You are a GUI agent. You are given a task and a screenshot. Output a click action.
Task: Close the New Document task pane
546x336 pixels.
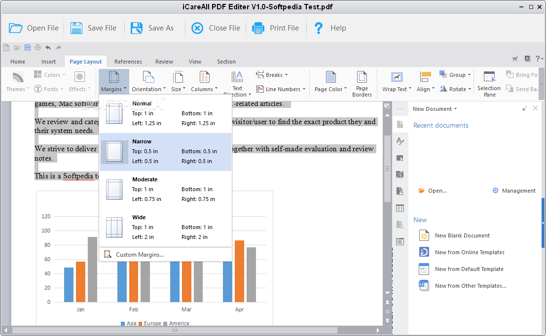pyautogui.click(x=535, y=108)
